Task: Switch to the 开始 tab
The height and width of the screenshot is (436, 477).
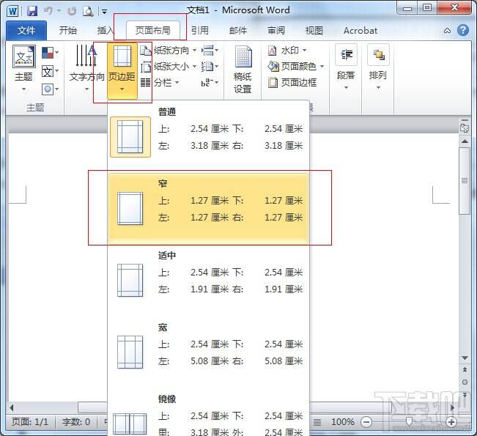Action: 68,31
